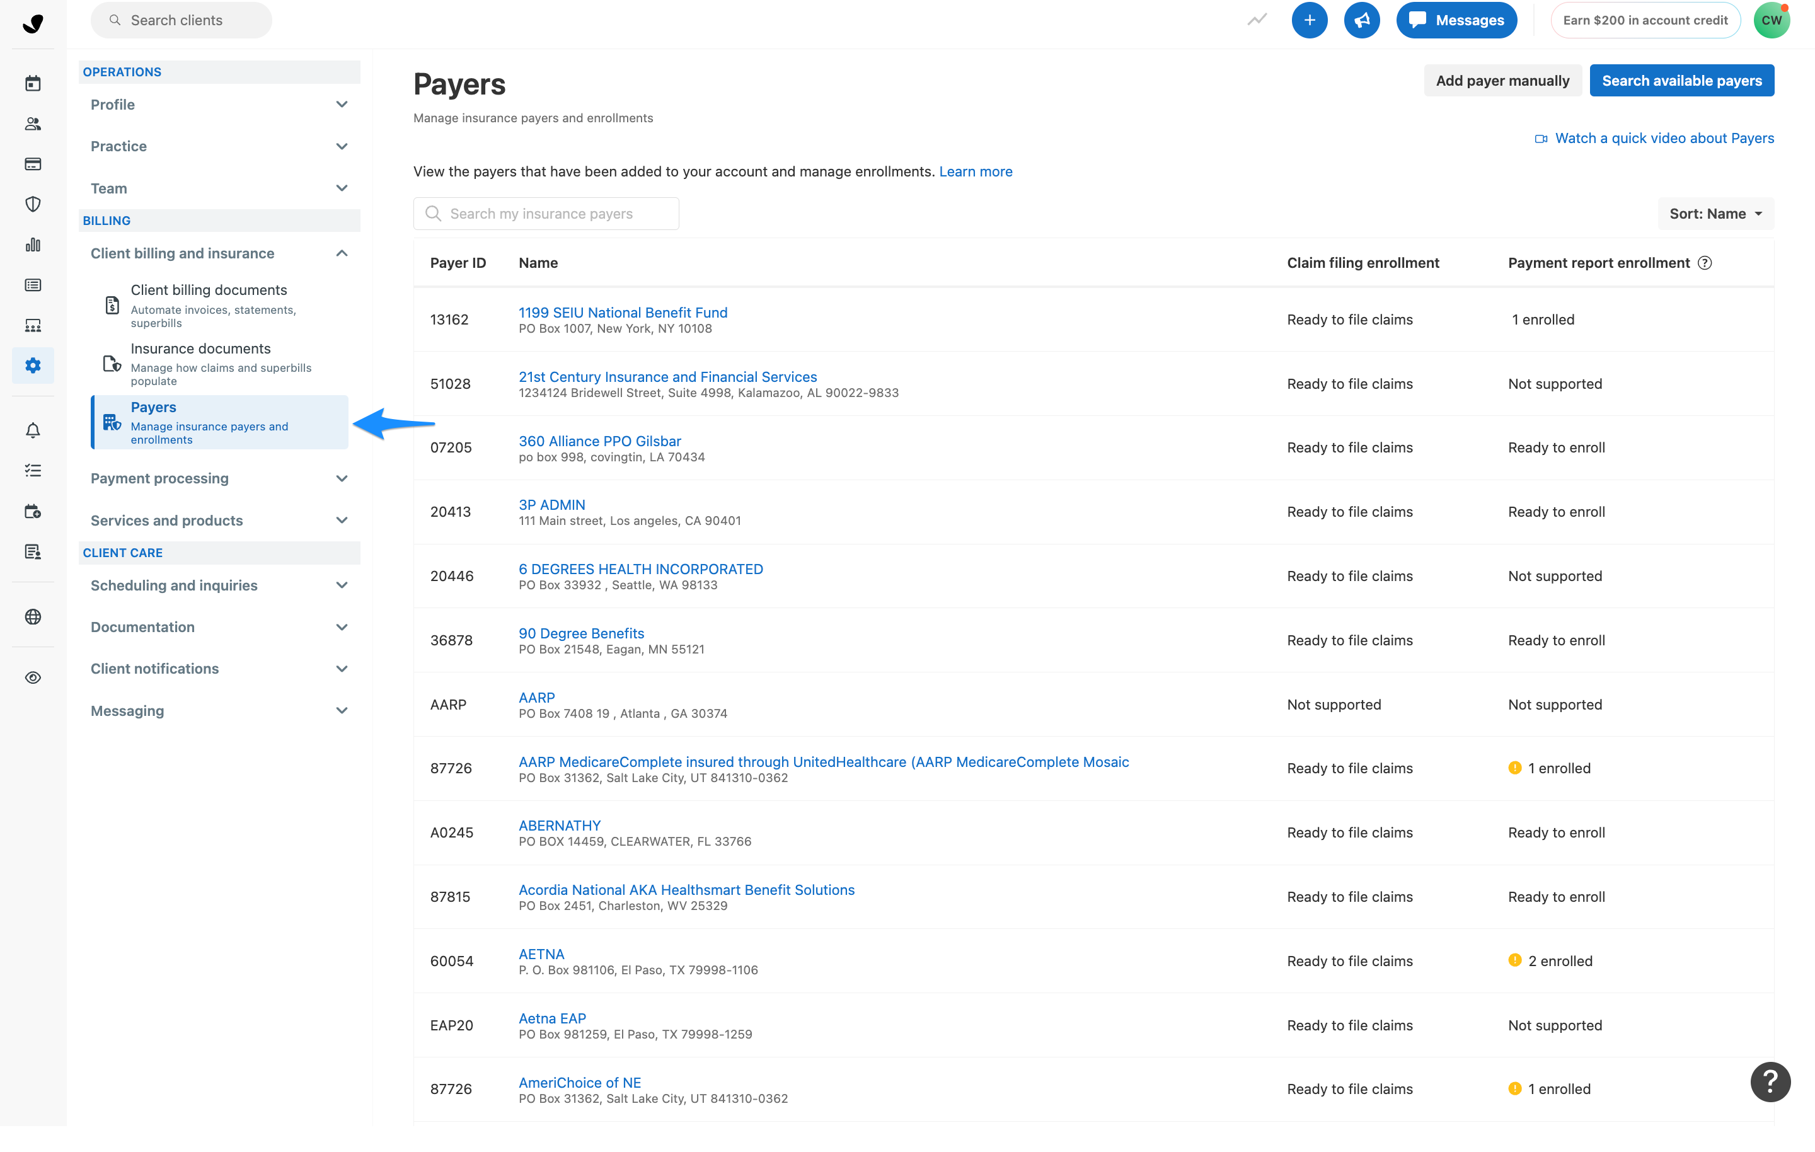Select Payers in the billing menu

pos(219,423)
